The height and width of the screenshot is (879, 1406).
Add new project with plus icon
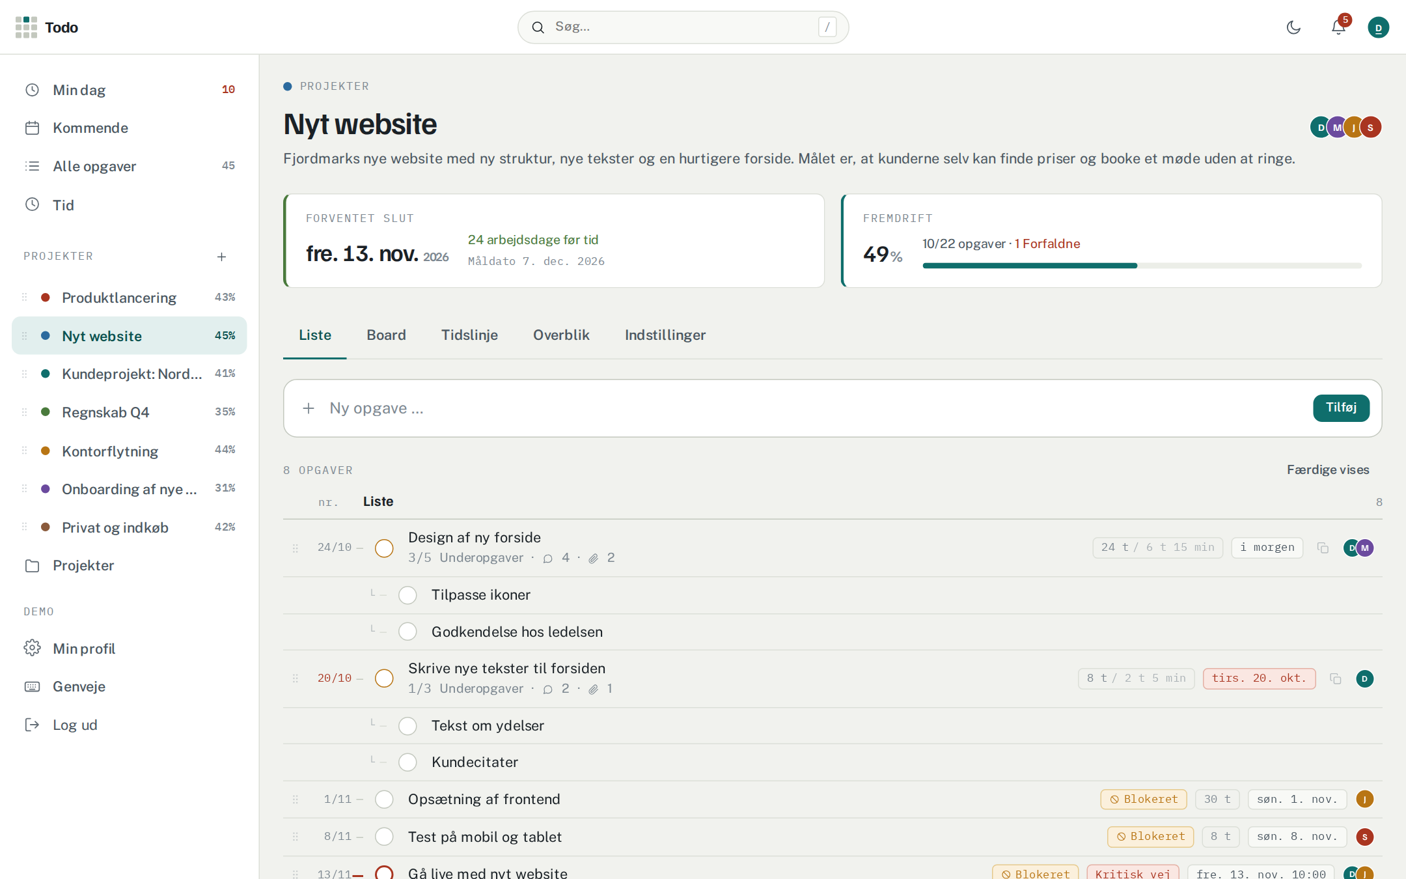coord(221,257)
